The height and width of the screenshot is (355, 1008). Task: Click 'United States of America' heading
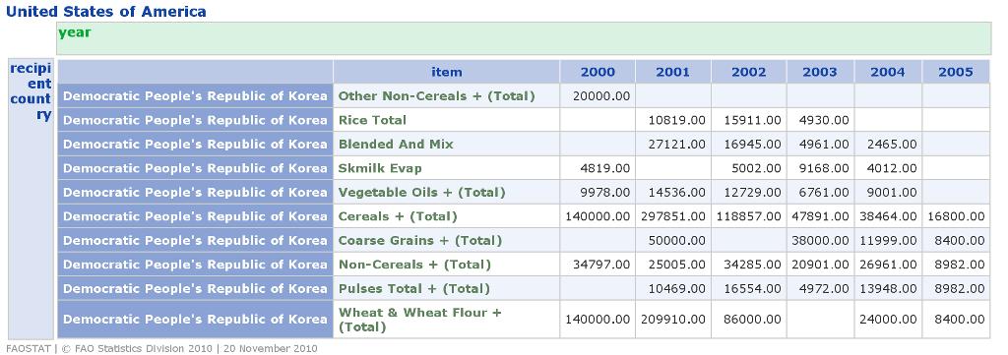pyautogui.click(x=106, y=11)
